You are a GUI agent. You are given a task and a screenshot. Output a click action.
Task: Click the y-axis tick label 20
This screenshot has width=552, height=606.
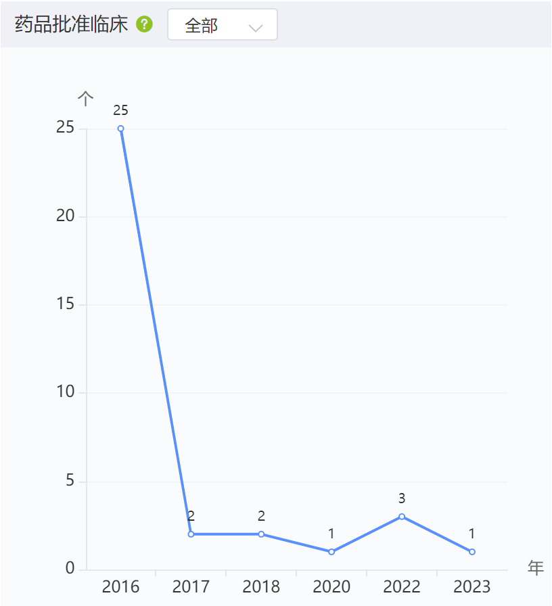click(x=66, y=216)
